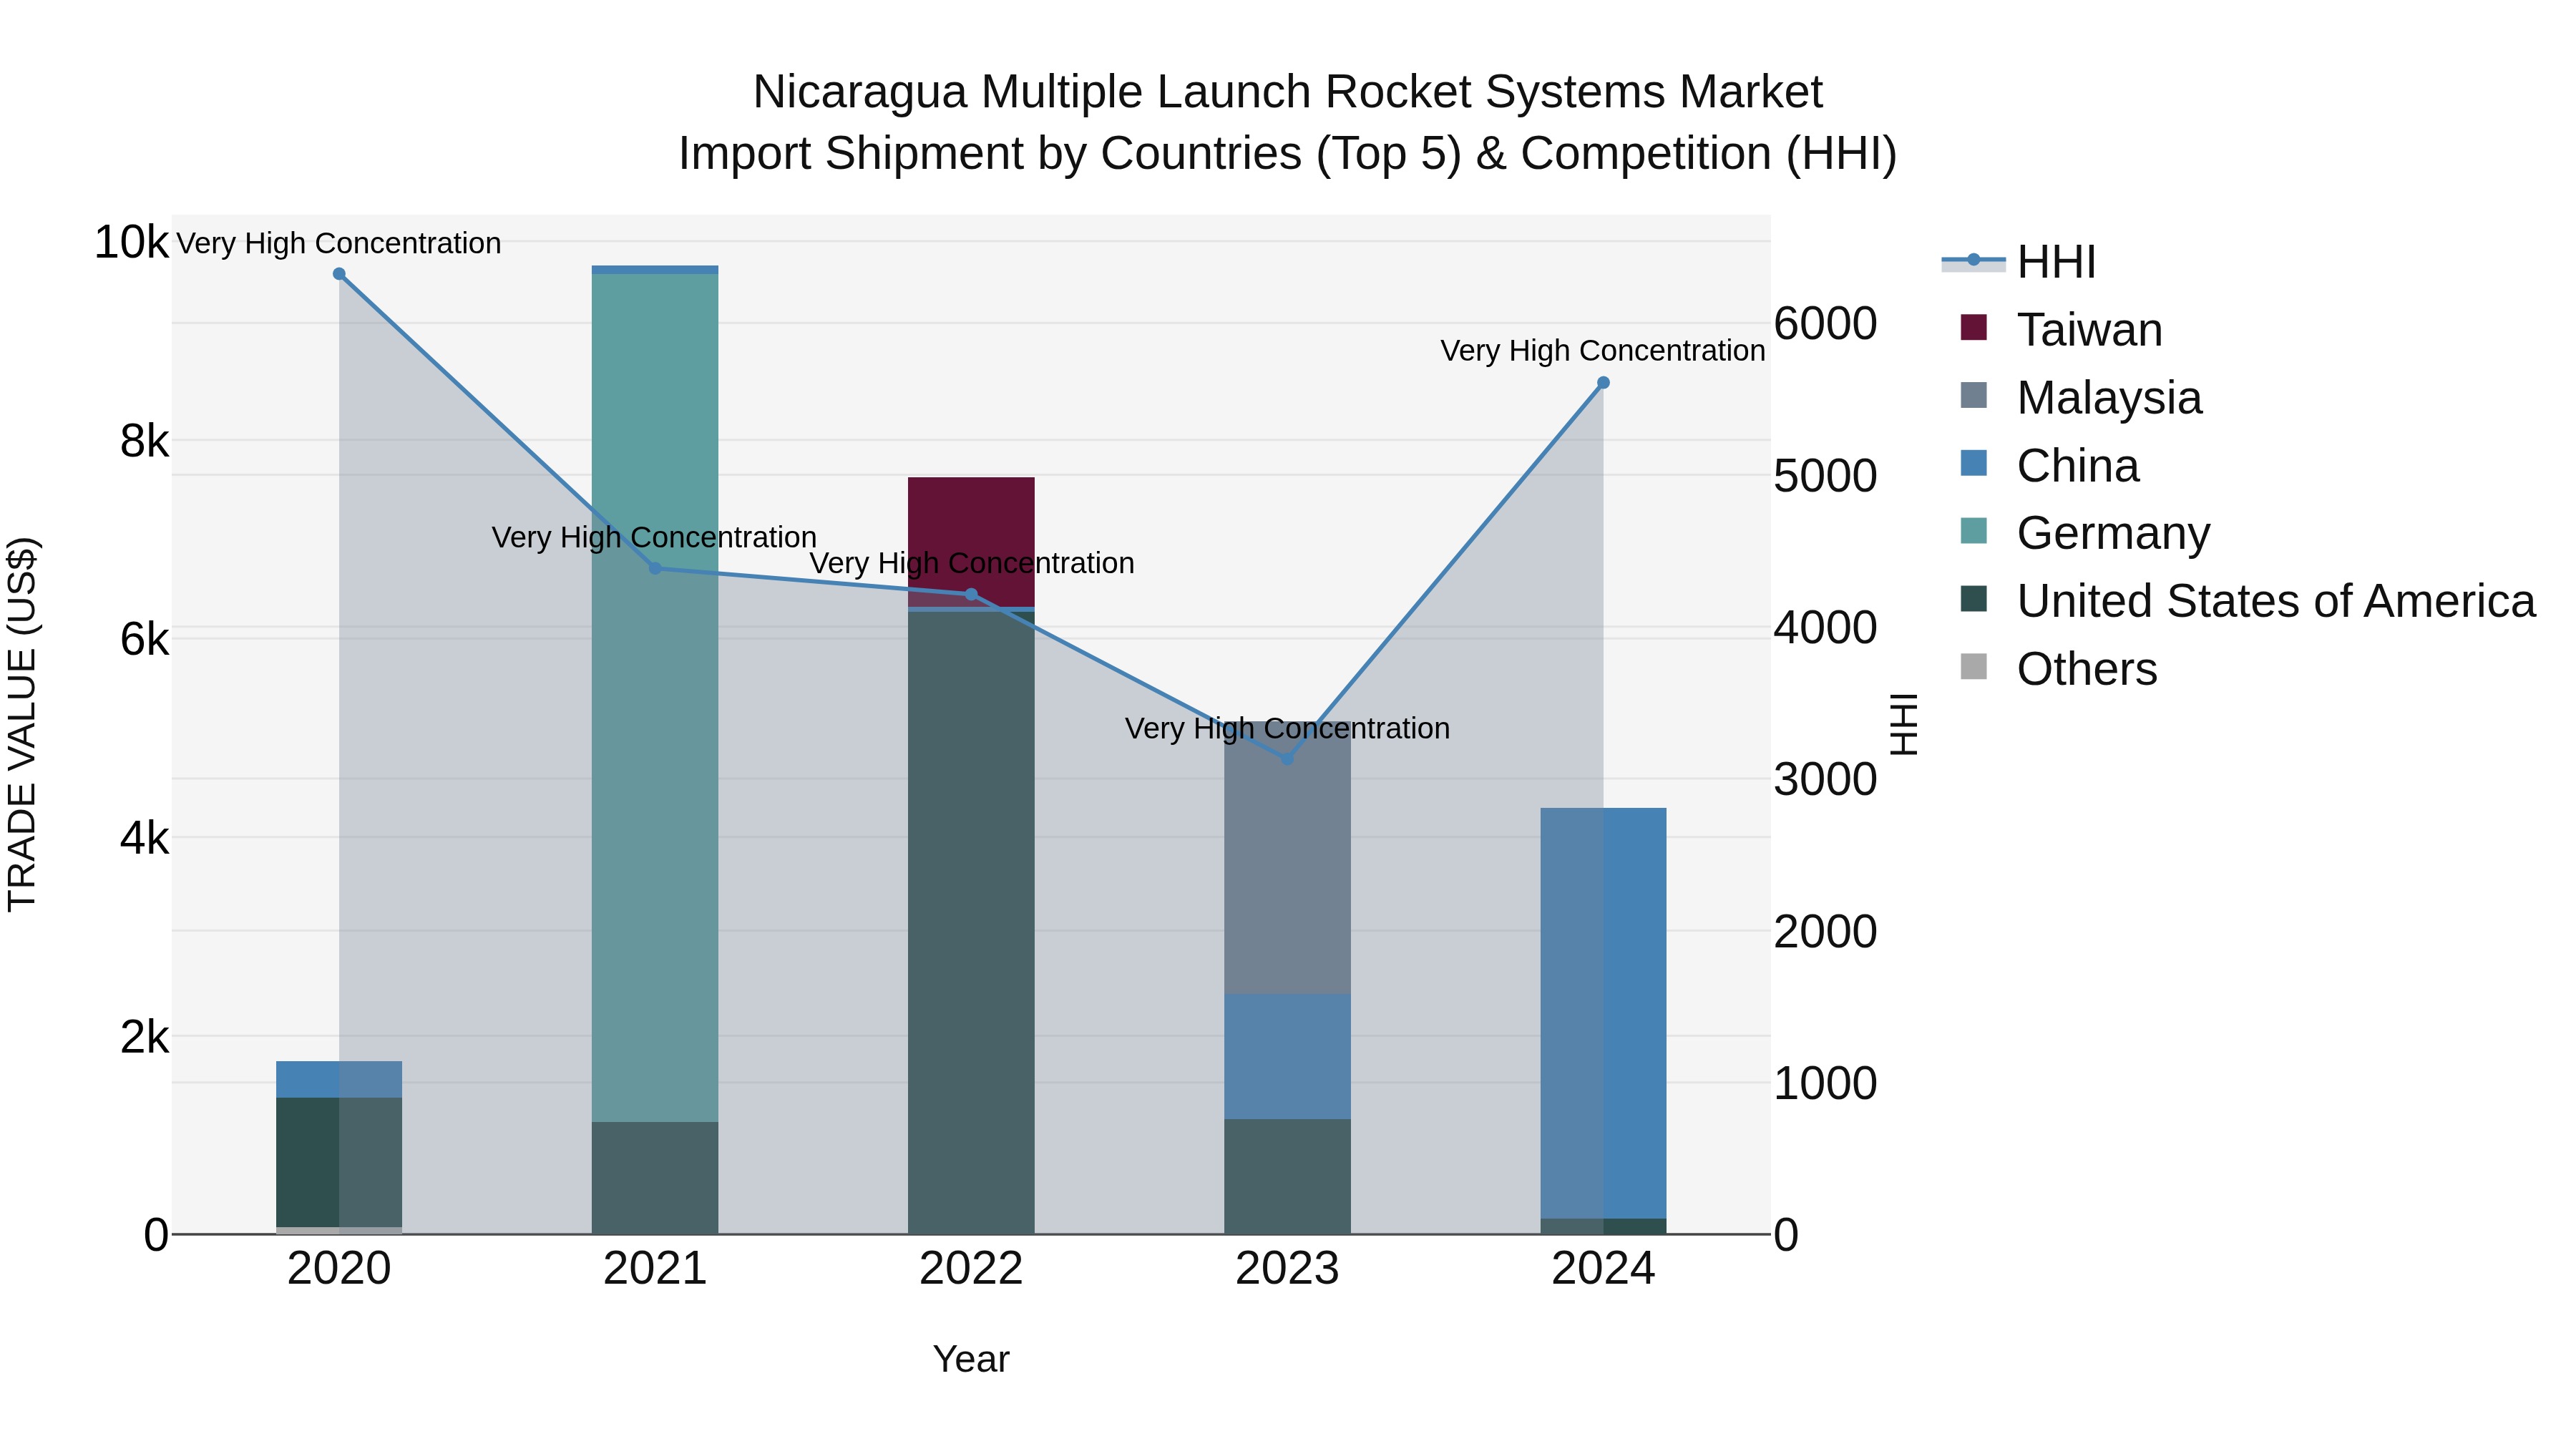Image resolution: width=2576 pixels, height=1449 pixels.
Task: Select the 2021 HHI data point
Action: pyautogui.click(x=655, y=568)
